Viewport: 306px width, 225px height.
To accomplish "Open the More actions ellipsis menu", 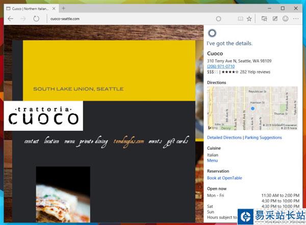I will 296,19.
